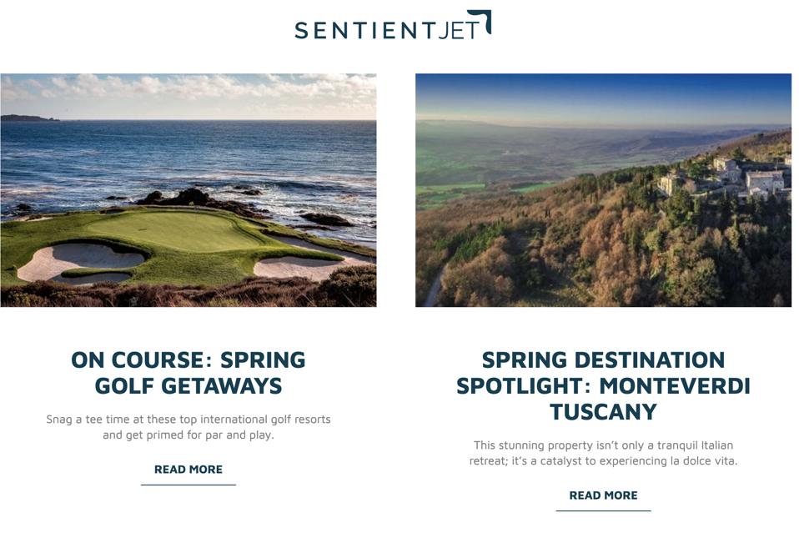Screen dimensions: 799x533
Task: Open the Spring Destination Spotlight: Monteverdi Tuscany headline
Action: [603, 385]
